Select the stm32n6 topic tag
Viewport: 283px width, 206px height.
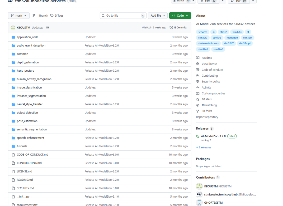point(218,49)
